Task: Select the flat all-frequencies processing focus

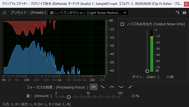Action: pyautogui.click(x=93, y=87)
